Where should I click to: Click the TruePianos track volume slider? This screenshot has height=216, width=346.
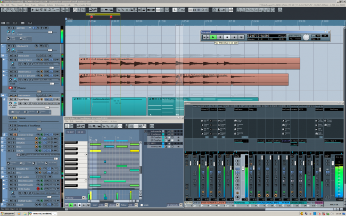[47, 107]
